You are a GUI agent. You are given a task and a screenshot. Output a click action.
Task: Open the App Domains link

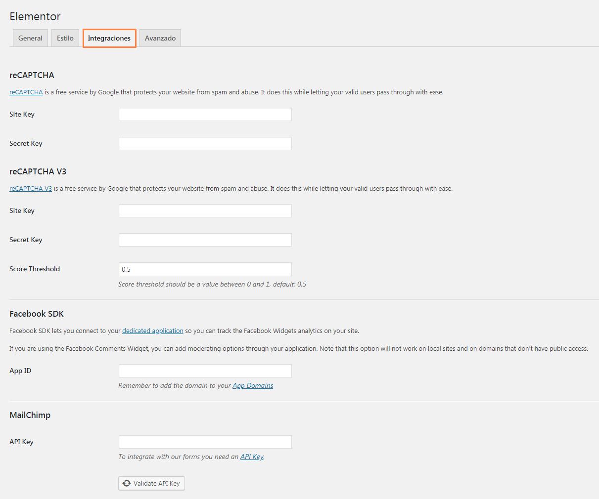click(253, 386)
